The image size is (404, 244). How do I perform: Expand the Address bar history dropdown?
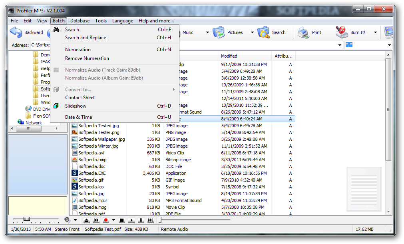[340, 45]
